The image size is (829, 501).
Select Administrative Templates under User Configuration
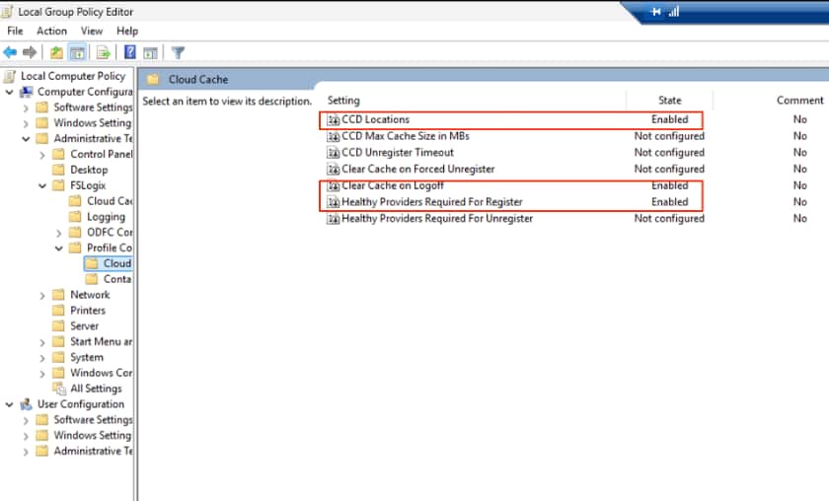(x=93, y=452)
